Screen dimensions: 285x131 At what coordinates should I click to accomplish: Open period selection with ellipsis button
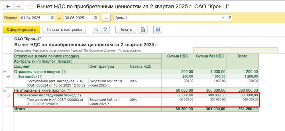pyautogui.click(x=106, y=18)
